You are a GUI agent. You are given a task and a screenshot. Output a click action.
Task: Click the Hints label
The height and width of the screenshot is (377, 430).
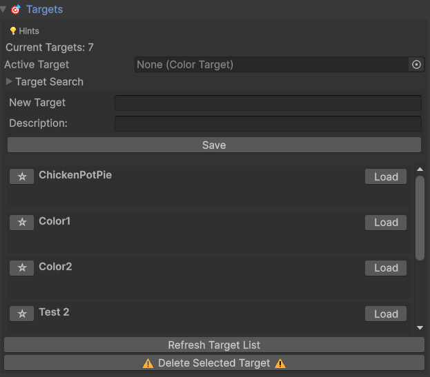[29, 31]
